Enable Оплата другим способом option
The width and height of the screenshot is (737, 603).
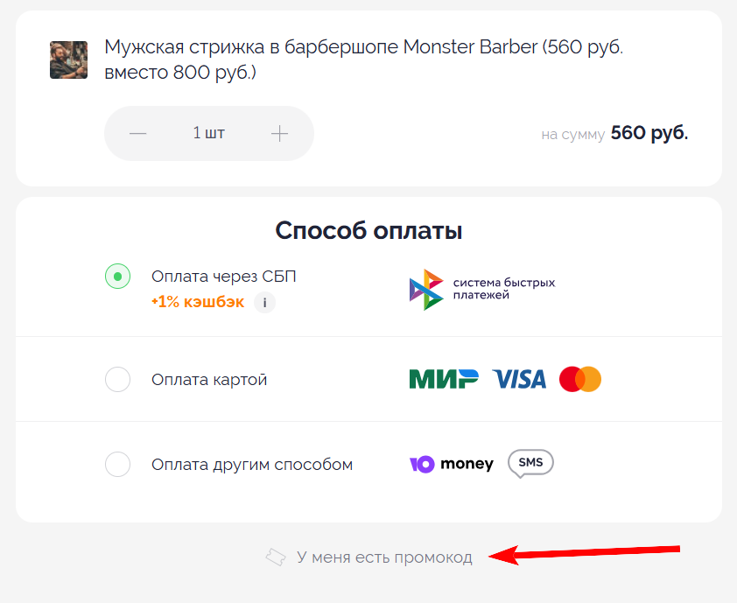[x=117, y=464]
